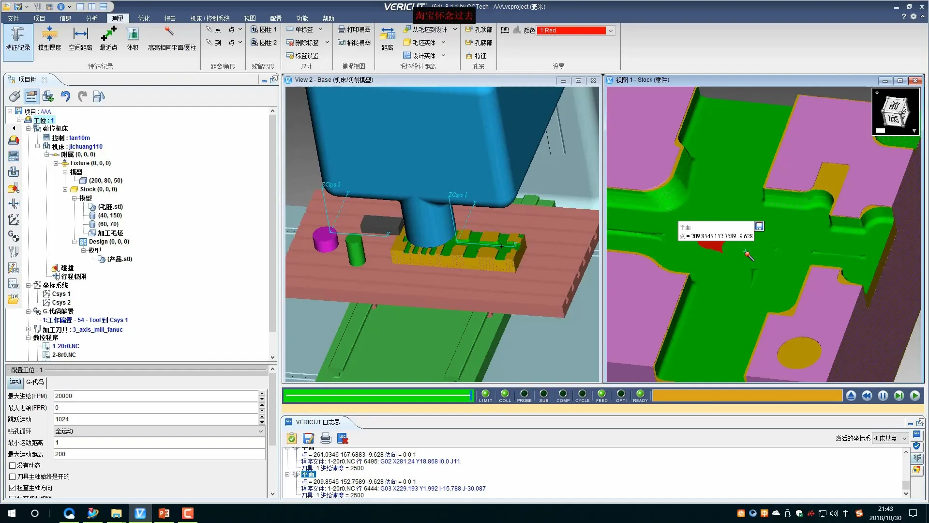The image size is (929, 523).
Task: Collapse the 坐标系统 tree node
Action: click(x=29, y=285)
